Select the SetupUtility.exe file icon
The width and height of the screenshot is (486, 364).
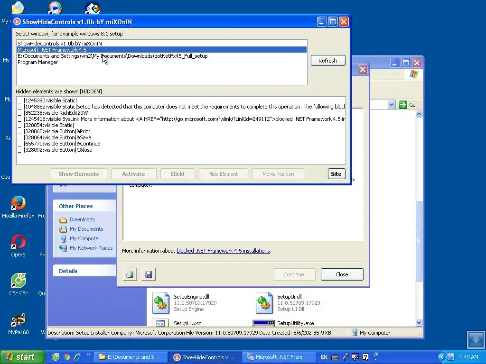(x=264, y=323)
